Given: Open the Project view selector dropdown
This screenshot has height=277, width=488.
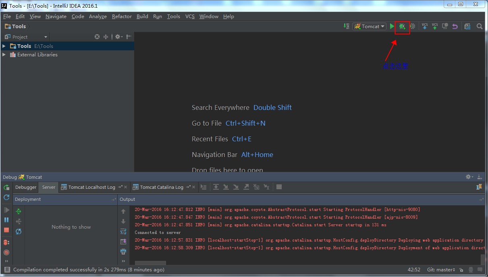Looking at the screenshot, I should pyautogui.click(x=26, y=37).
